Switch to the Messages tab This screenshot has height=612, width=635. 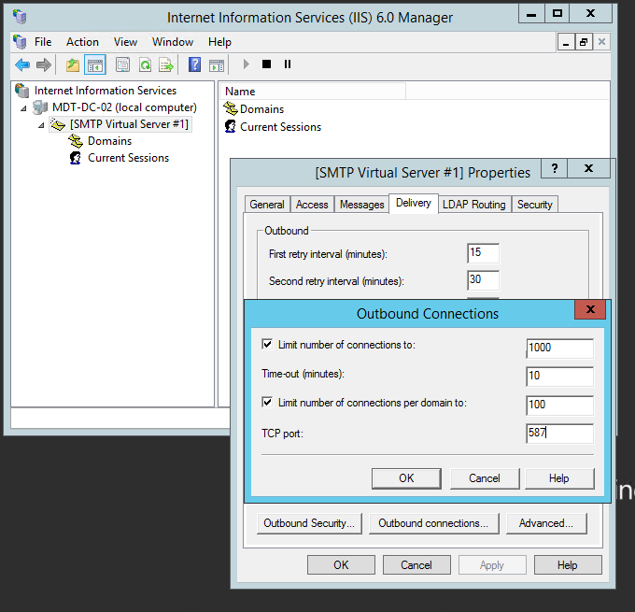coord(362,205)
